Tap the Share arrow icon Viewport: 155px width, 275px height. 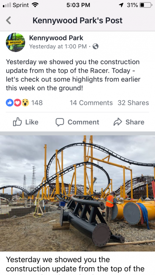(118, 122)
